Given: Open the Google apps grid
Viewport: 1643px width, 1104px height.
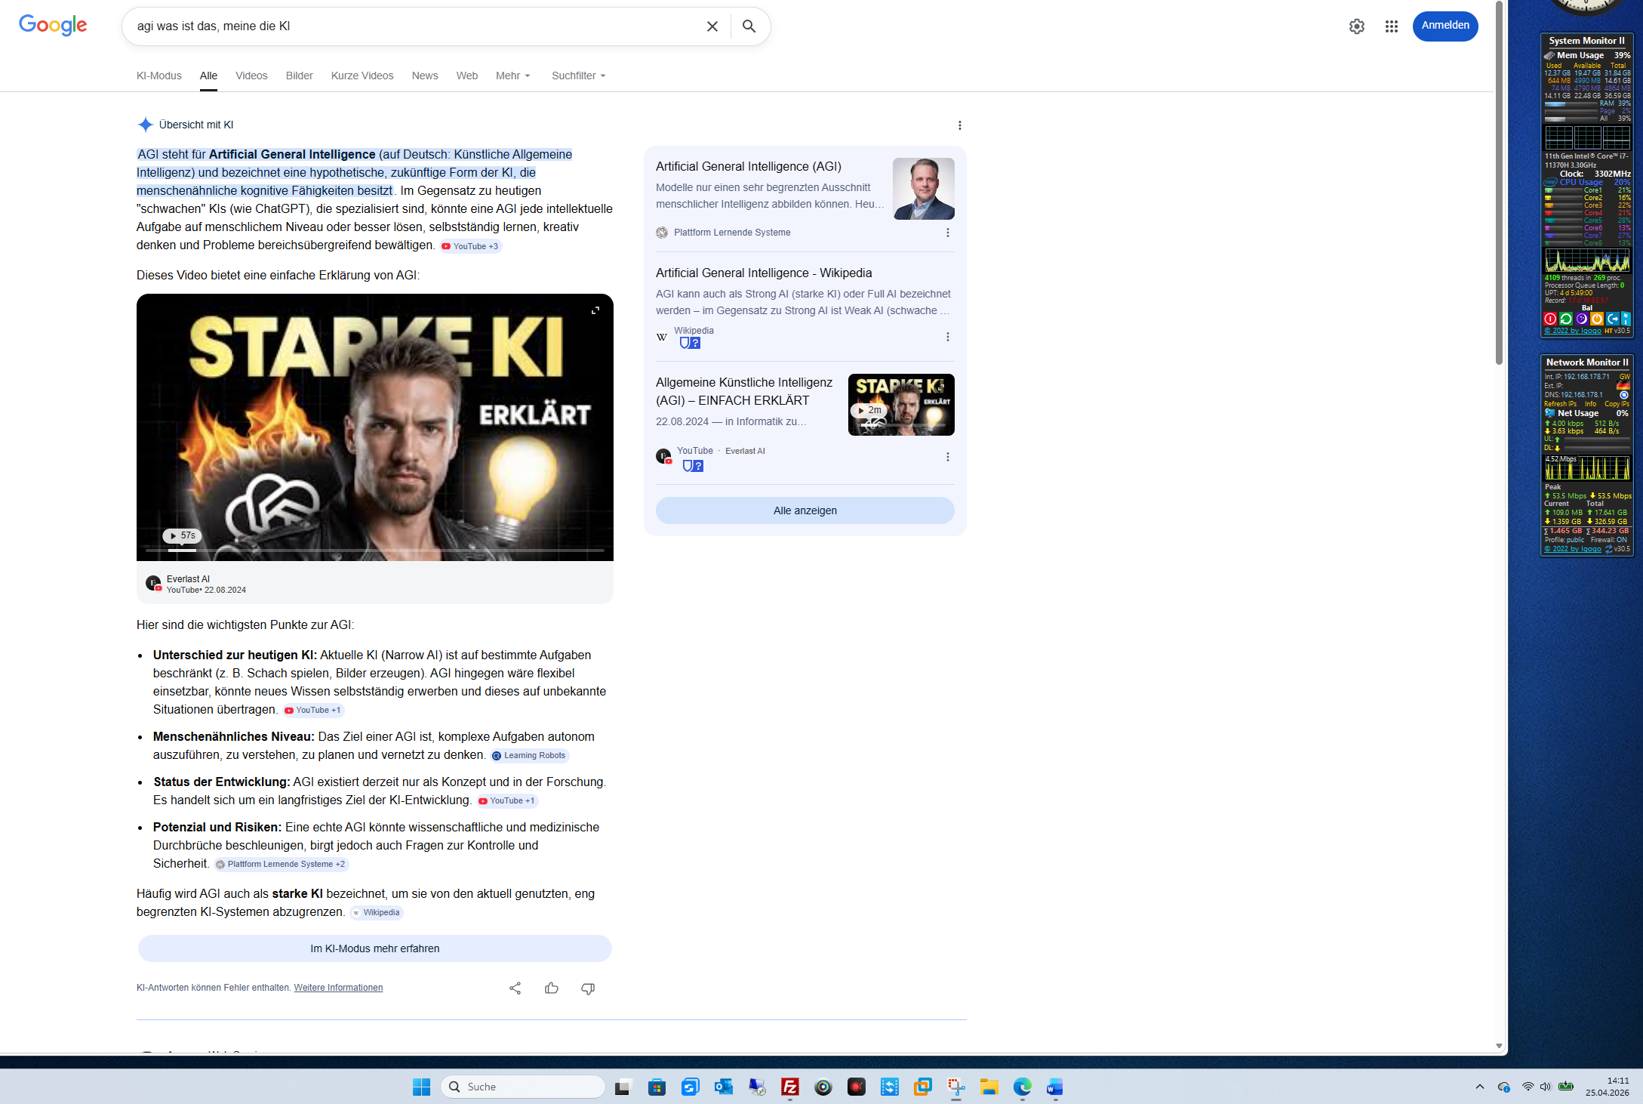Looking at the screenshot, I should 1391,26.
